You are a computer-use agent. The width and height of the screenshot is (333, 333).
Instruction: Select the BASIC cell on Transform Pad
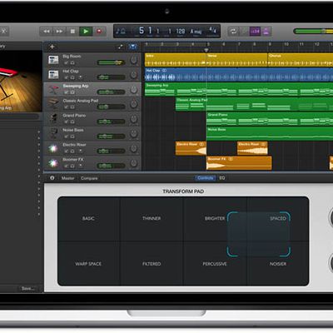tap(88, 219)
